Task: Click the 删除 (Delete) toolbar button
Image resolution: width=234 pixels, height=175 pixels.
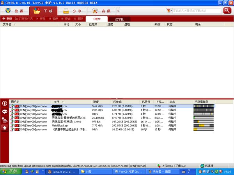Action: coord(78,19)
